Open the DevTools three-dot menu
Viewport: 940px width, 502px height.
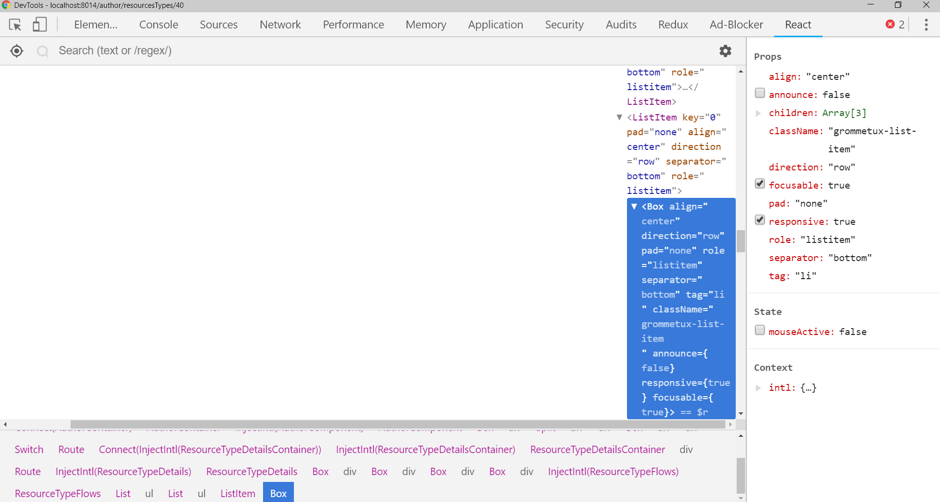[x=926, y=24]
